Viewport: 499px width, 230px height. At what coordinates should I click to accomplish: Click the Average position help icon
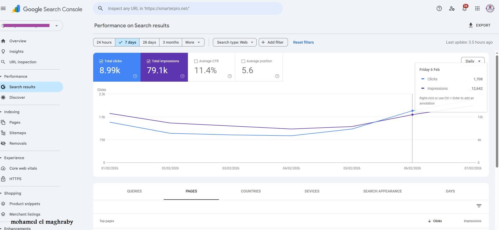click(x=277, y=76)
